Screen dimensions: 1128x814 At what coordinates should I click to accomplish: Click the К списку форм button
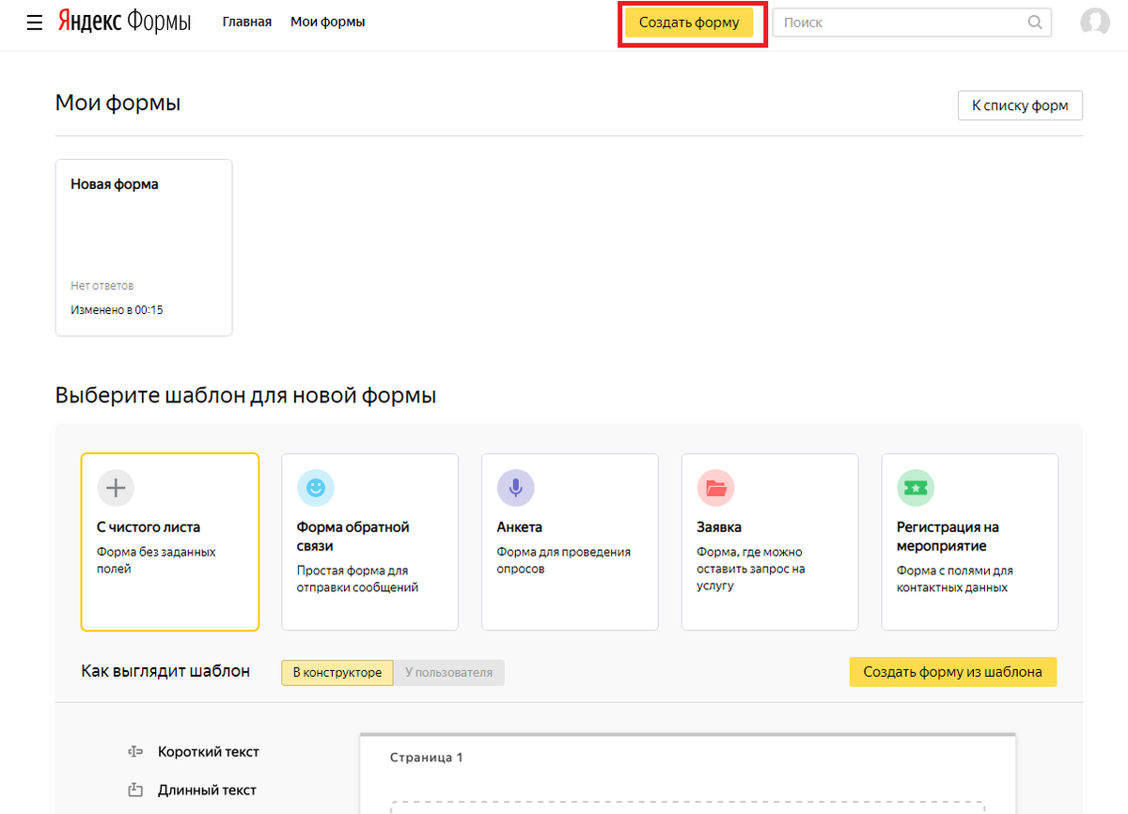click(1020, 105)
